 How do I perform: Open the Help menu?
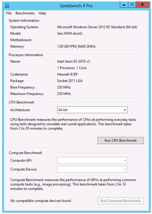[42, 13]
